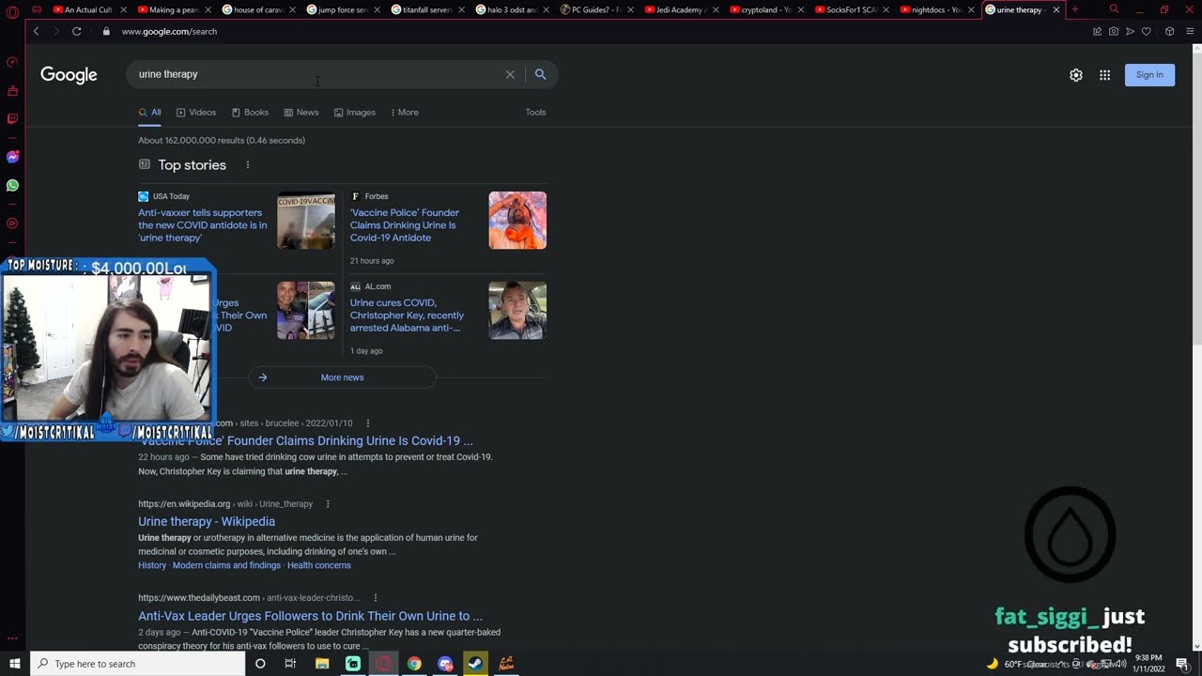The image size is (1202, 676).
Task: Open AL.com 'Urine cures COVID' story
Action: point(407,315)
